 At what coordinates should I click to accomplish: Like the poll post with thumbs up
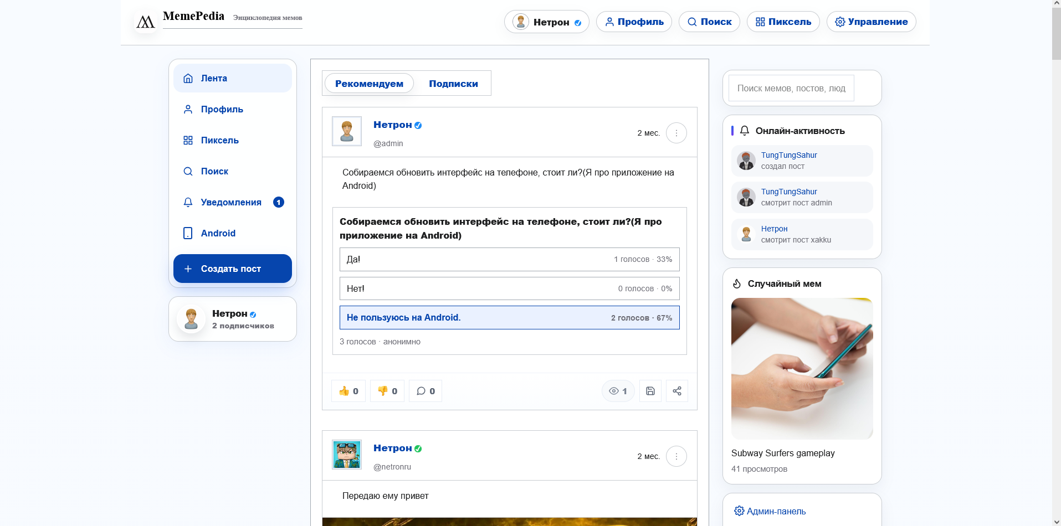point(348,391)
